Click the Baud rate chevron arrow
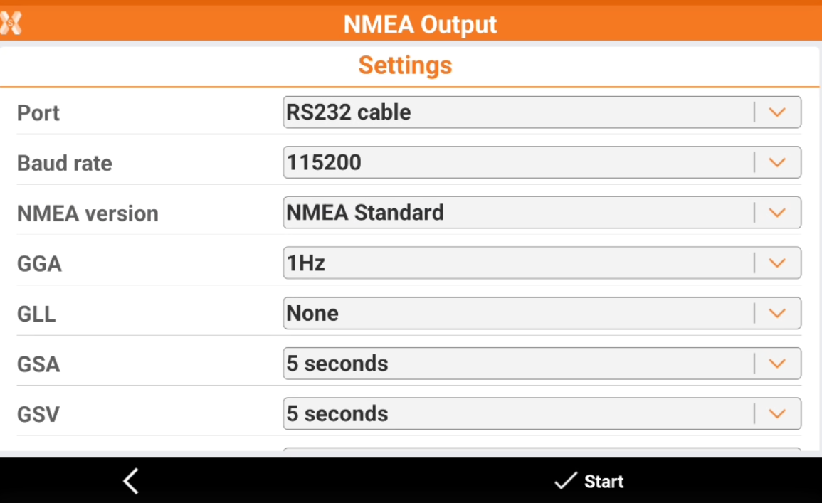822x503 pixels. (777, 163)
